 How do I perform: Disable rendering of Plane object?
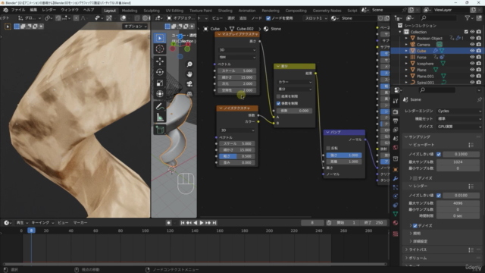tap(478, 70)
